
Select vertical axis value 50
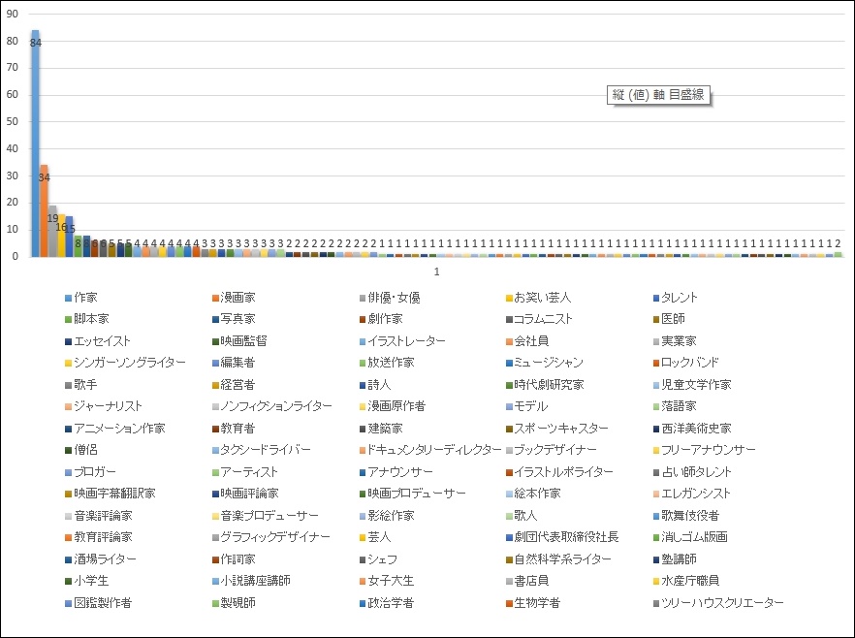pos(12,121)
